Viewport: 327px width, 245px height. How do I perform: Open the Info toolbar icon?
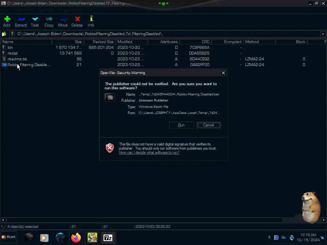click(91, 21)
